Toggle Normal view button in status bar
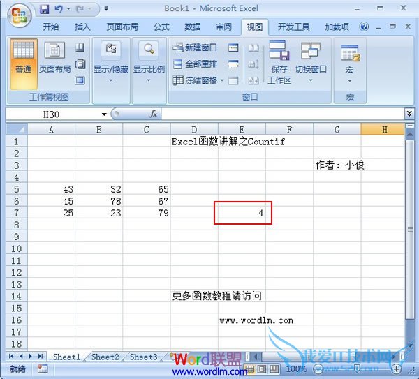Screen dimensions: 419x379 [250, 369]
